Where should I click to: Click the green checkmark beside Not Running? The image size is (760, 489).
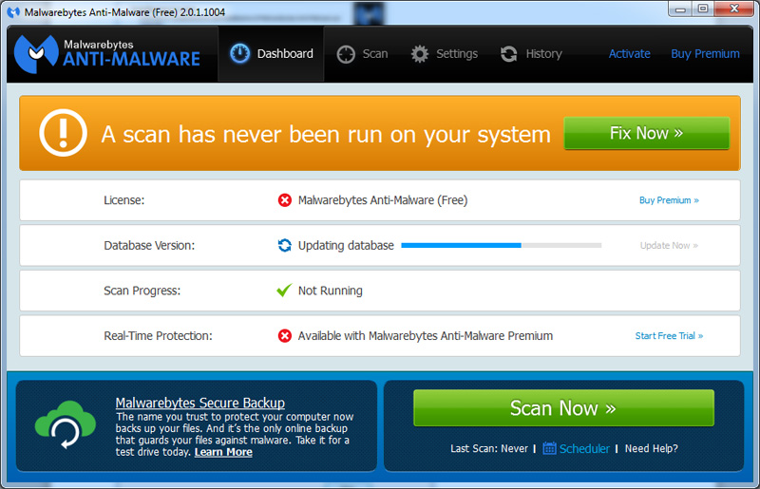[x=284, y=290]
